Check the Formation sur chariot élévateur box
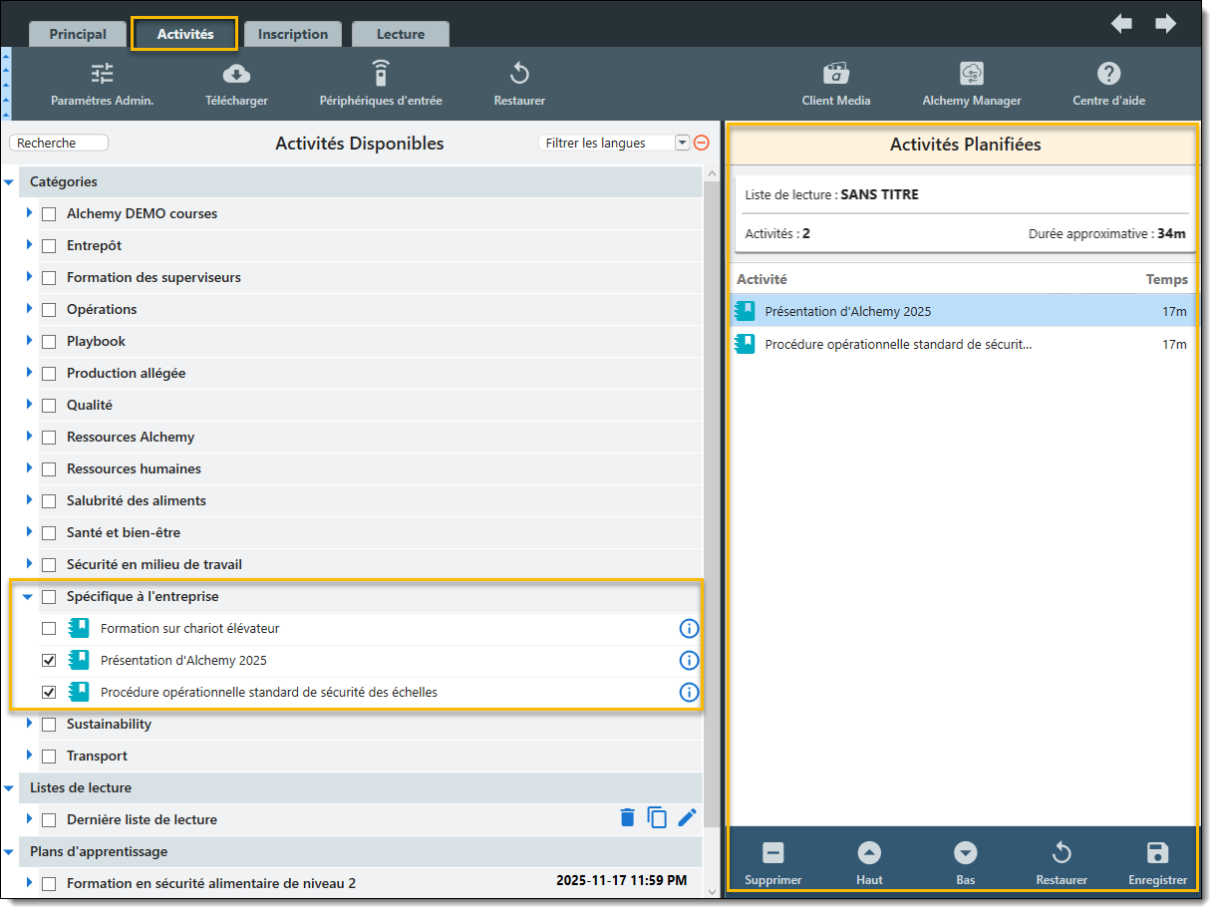Image resolution: width=1217 pixels, height=914 pixels. tap(49, 629)
